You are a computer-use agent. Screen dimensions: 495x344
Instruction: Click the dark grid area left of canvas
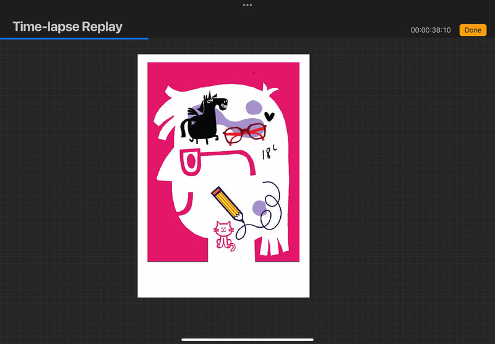click(x=68, y=186)
